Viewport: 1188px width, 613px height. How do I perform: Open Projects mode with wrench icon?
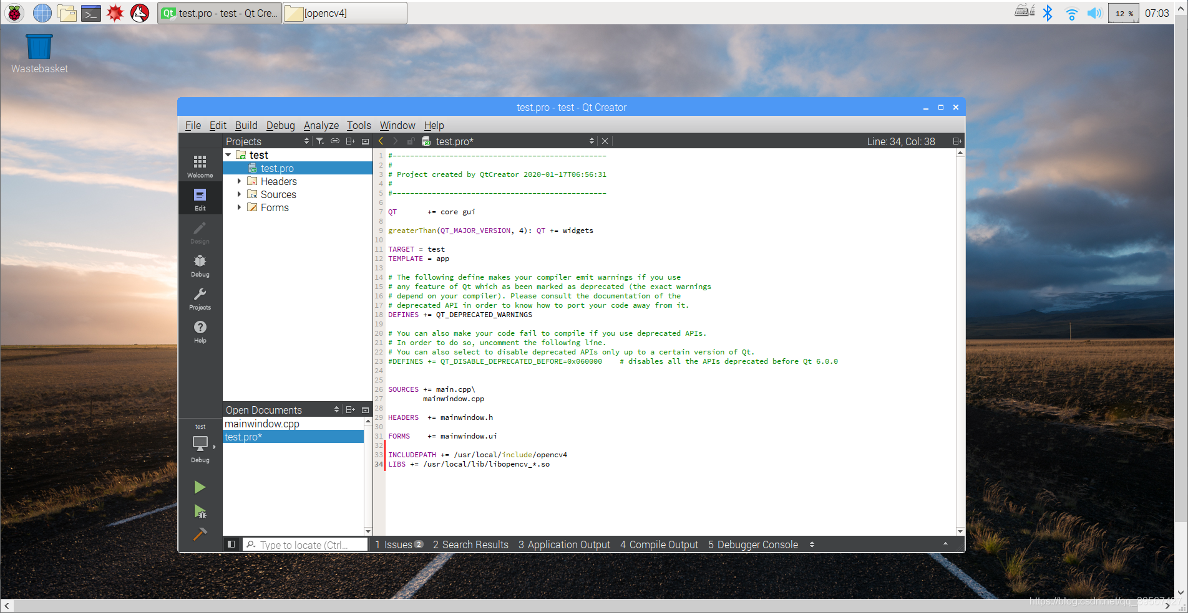pos(200,298)
